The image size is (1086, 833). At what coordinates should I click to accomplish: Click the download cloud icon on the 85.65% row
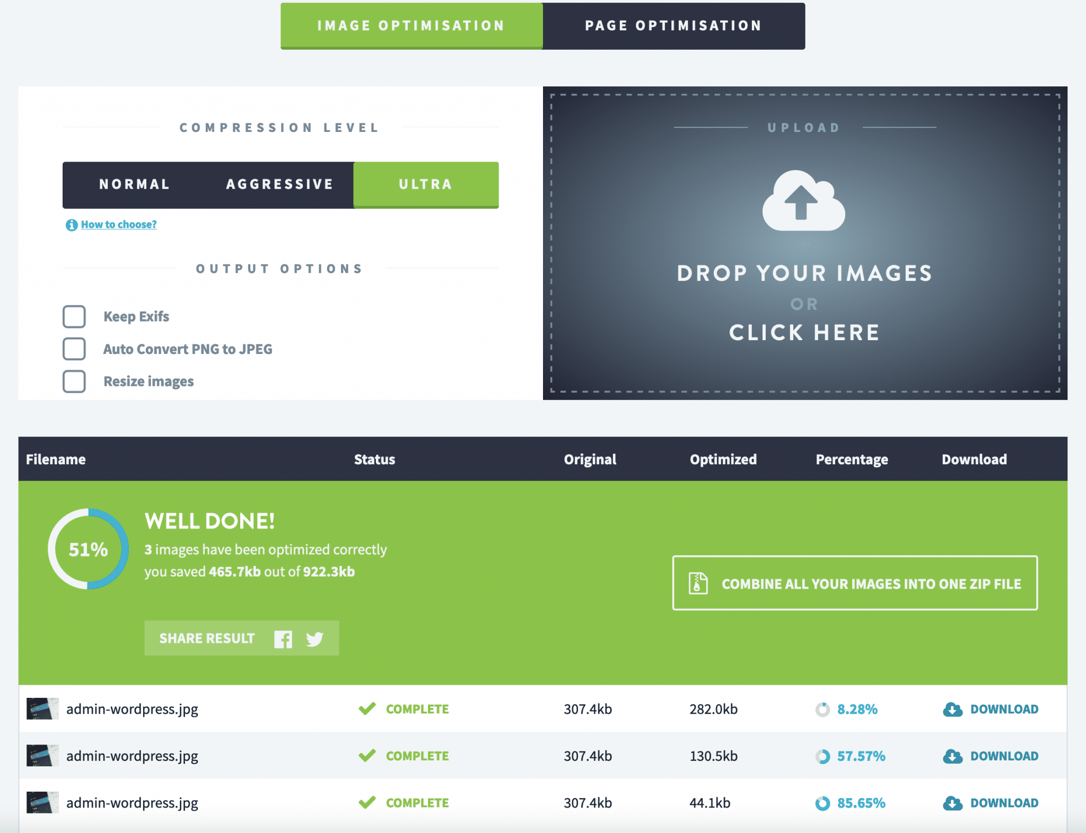(953, 803)
